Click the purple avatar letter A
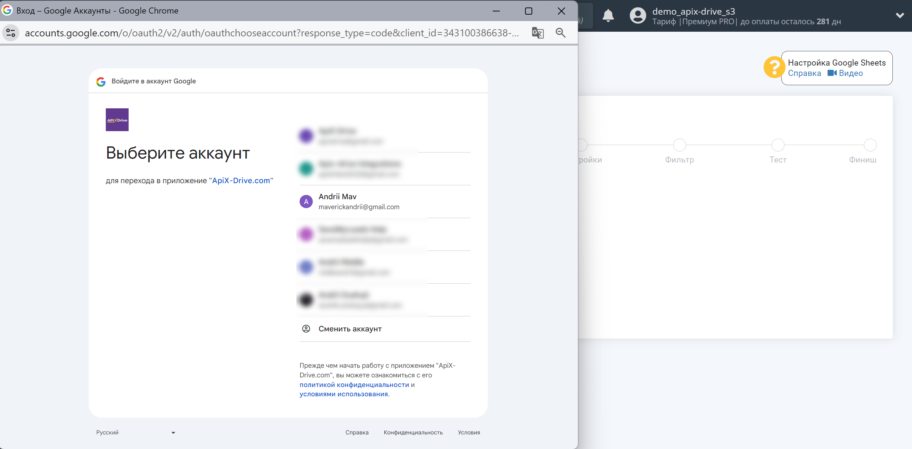The height and width of the screenshot is (449, 912). [x=306, y=202]
